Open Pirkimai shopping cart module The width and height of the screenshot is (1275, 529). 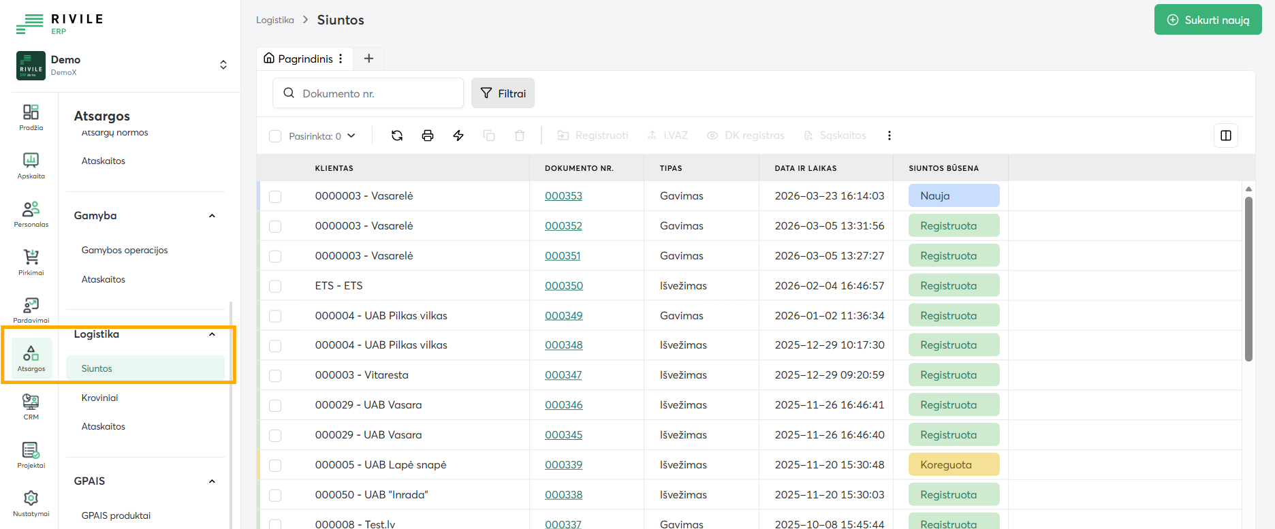[x=31, y=262]
